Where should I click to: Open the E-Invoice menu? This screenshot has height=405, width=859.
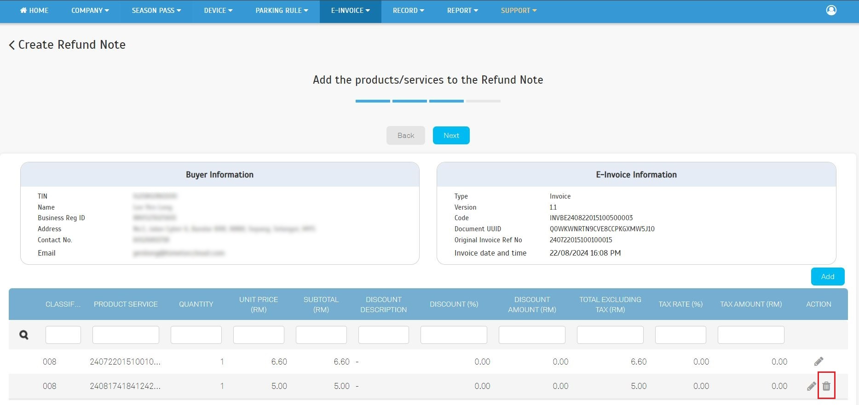coord(350,11)
